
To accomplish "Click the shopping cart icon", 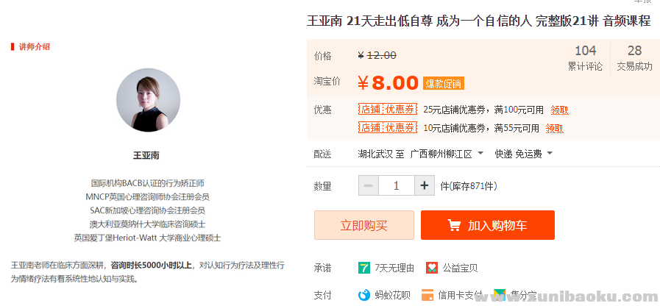I will 454,225.
